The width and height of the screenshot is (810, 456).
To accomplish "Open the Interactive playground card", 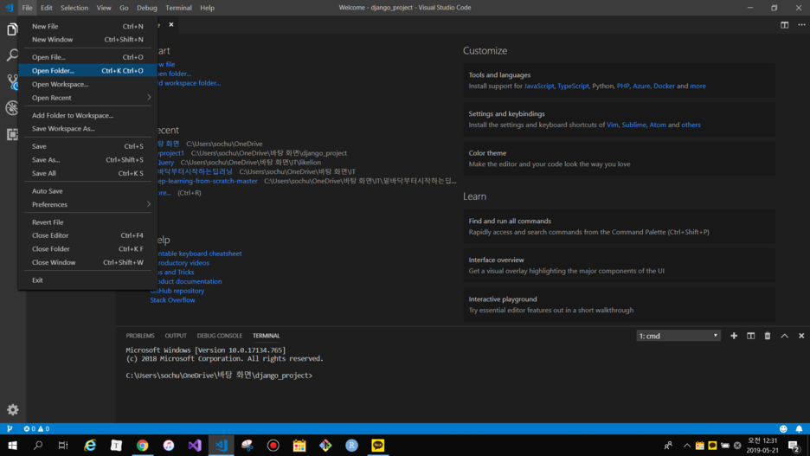I will (x=619, y=305).
